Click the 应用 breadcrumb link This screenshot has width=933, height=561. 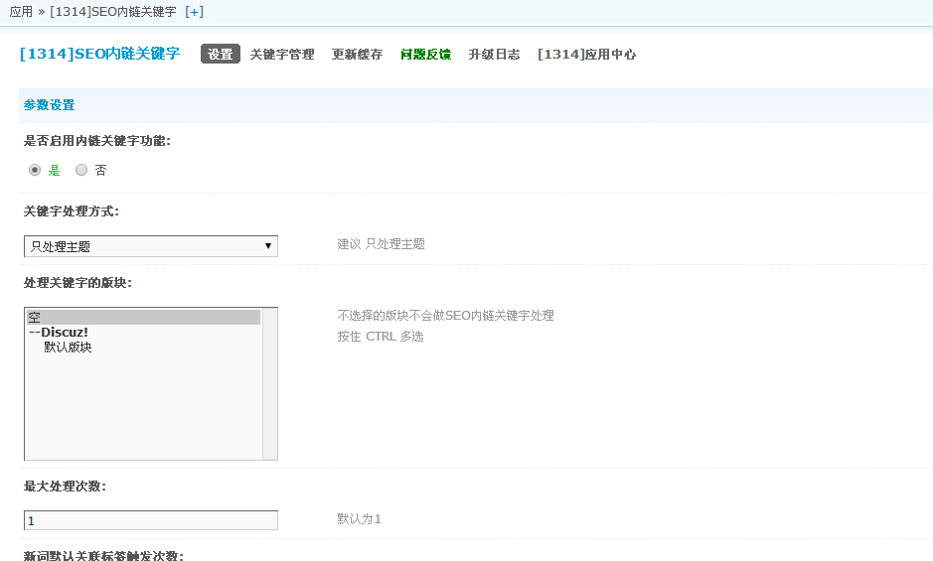click(x=22, y=12)
